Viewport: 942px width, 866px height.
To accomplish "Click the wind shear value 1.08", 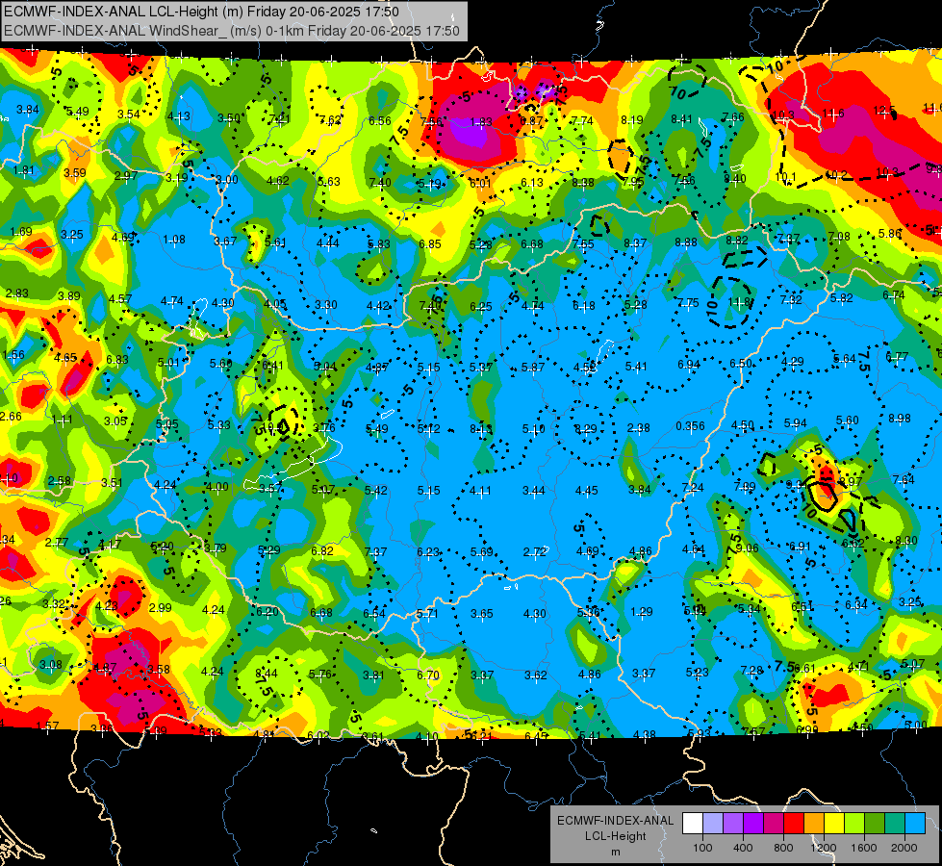I will point(174,240).
